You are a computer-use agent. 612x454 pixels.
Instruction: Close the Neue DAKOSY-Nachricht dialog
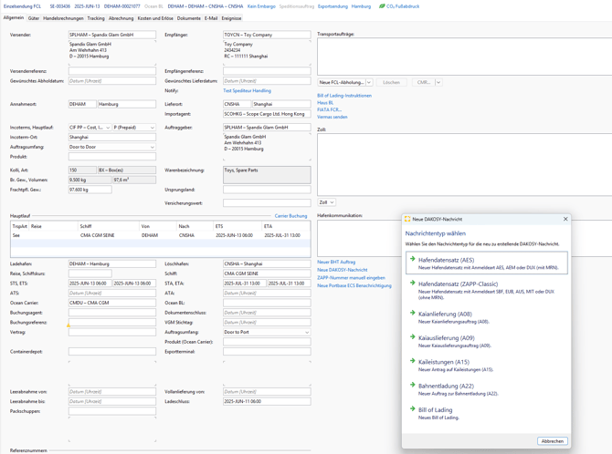(x=565, y=219)
